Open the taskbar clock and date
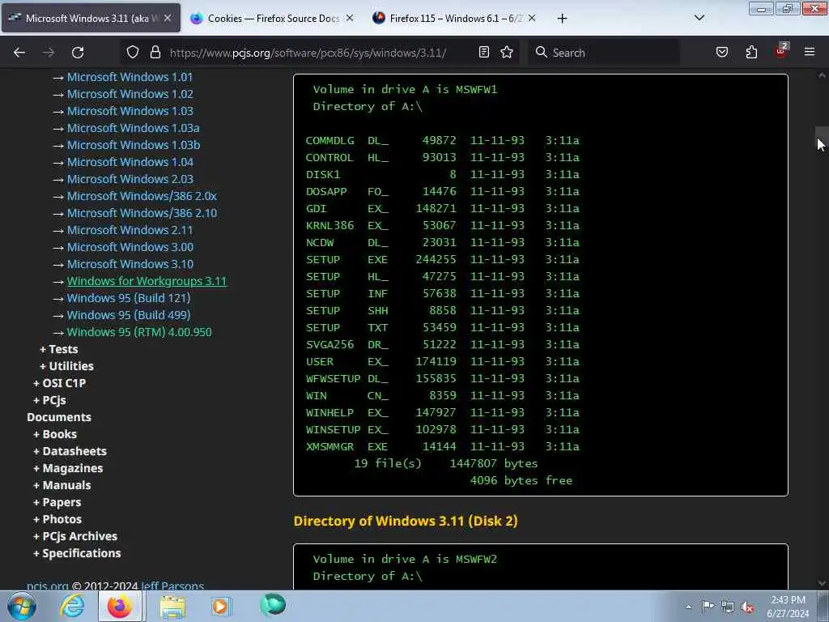The height and width of the screenshot is (622, 829). pos(788,607)
